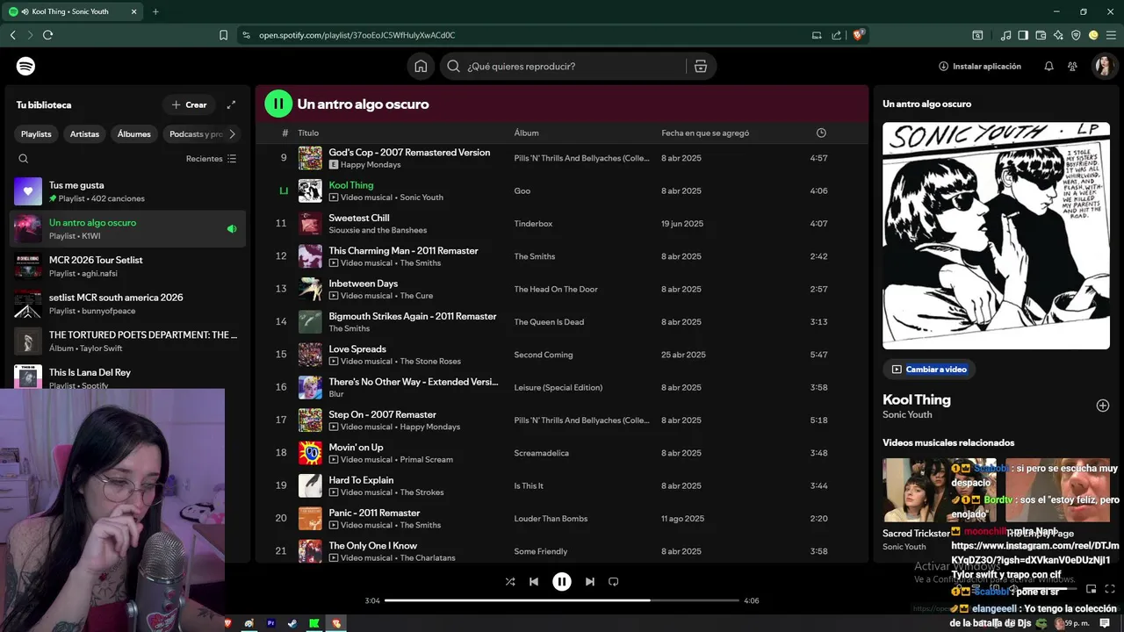
Task: Select the Playlists filter chip
Action: (36, 134)
